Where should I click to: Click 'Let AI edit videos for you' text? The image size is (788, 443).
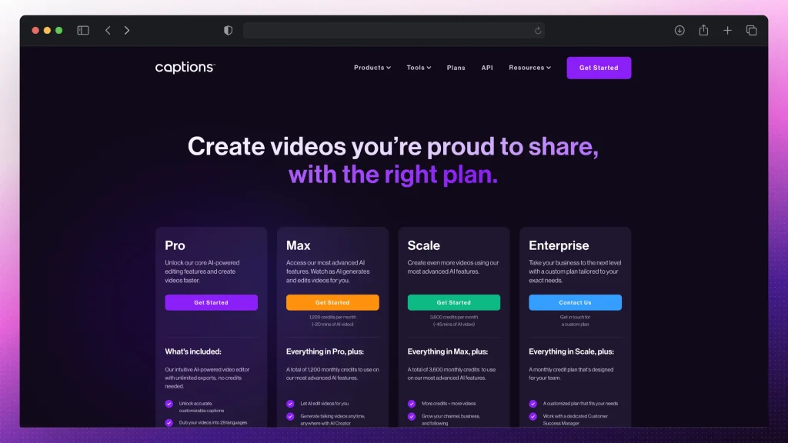coord(324,403)
